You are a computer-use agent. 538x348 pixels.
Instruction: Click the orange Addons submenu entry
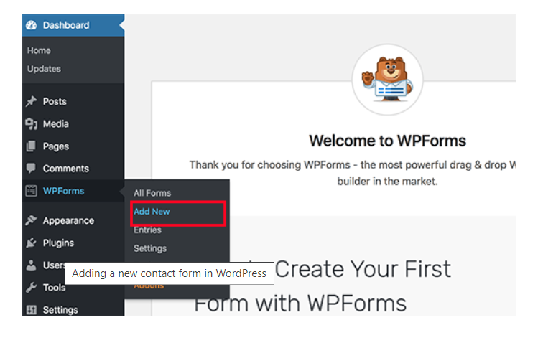point(149,286)
